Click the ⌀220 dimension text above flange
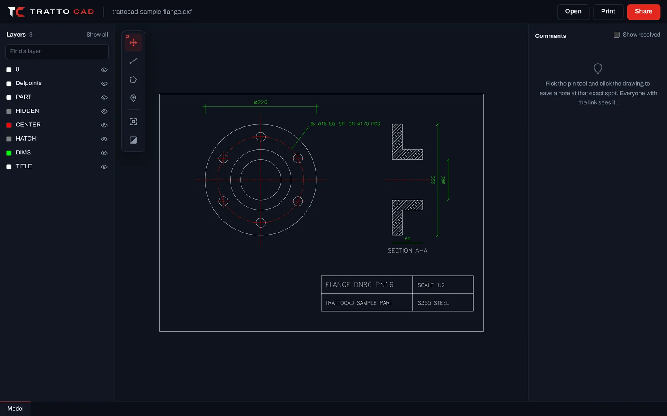Screen dimensions: 667x416 (x=261, y=102)
